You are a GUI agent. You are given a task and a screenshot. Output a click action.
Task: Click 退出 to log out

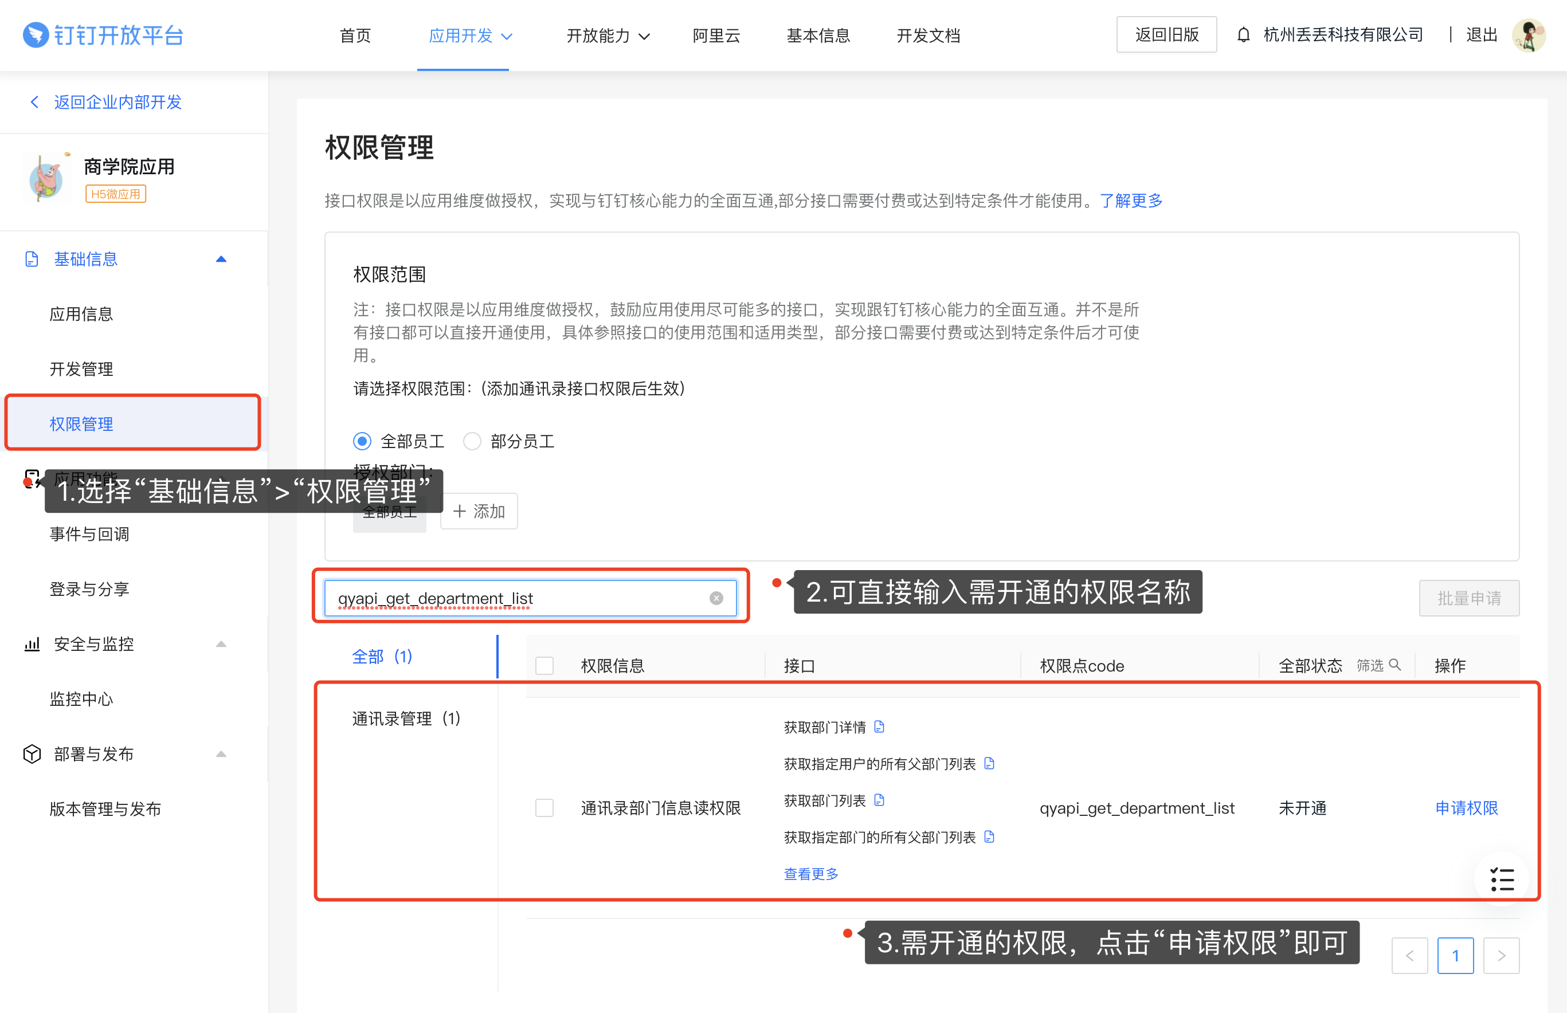point(1482,35)
